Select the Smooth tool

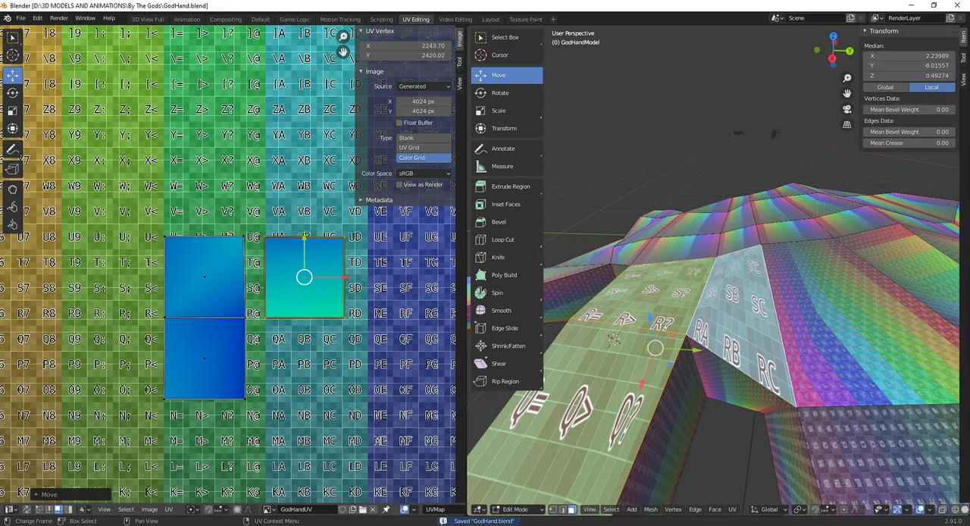coord(506,310)
